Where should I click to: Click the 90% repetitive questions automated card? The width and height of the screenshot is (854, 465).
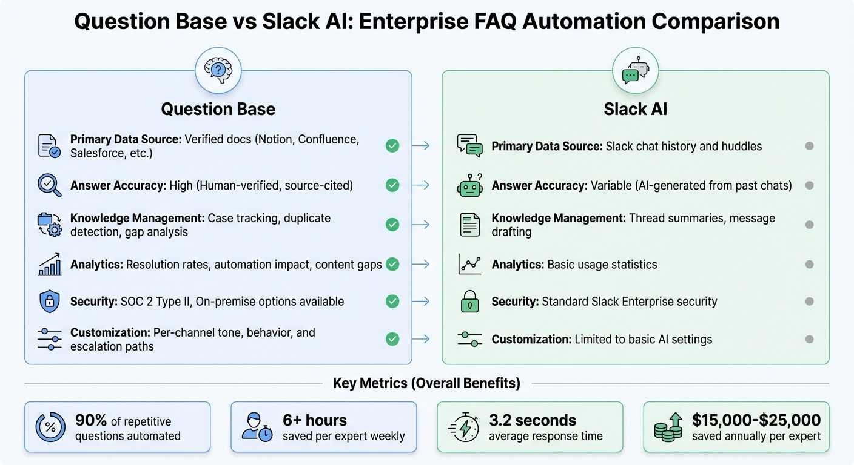118,426
